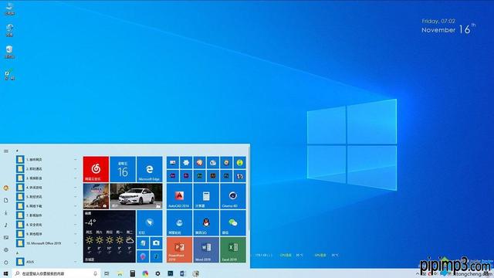Click the Task View taskbar button
This screenshot has width=494, height=278.
[107, 273]
